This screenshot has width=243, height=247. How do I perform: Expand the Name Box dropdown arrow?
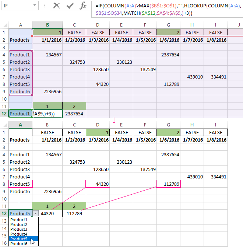[x=35, y=6]
